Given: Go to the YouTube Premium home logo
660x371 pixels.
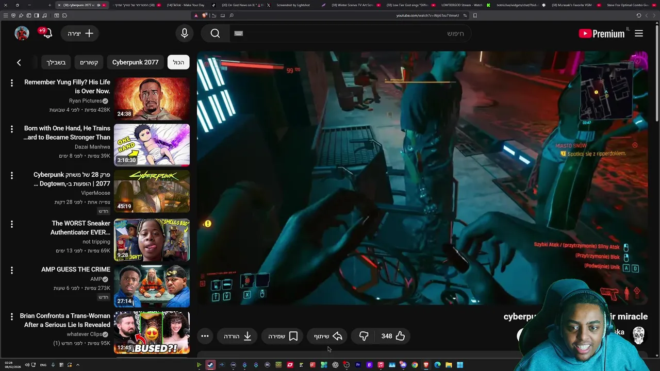Looking at the screenshot, I should click(x=602, y=33).
